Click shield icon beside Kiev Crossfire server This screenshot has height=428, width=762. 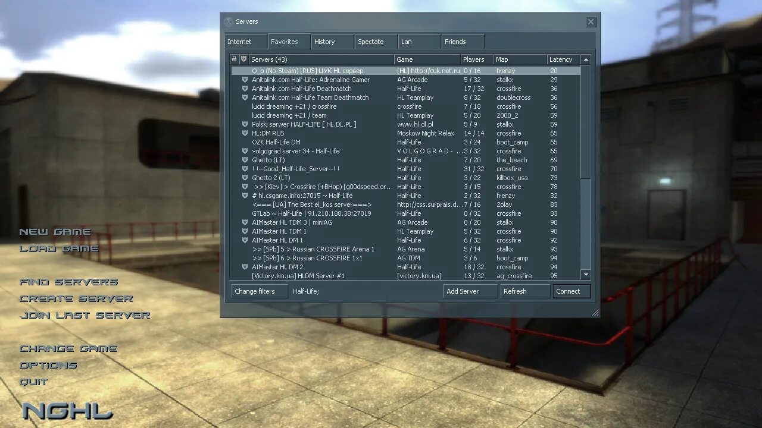[x=245, y=187]
